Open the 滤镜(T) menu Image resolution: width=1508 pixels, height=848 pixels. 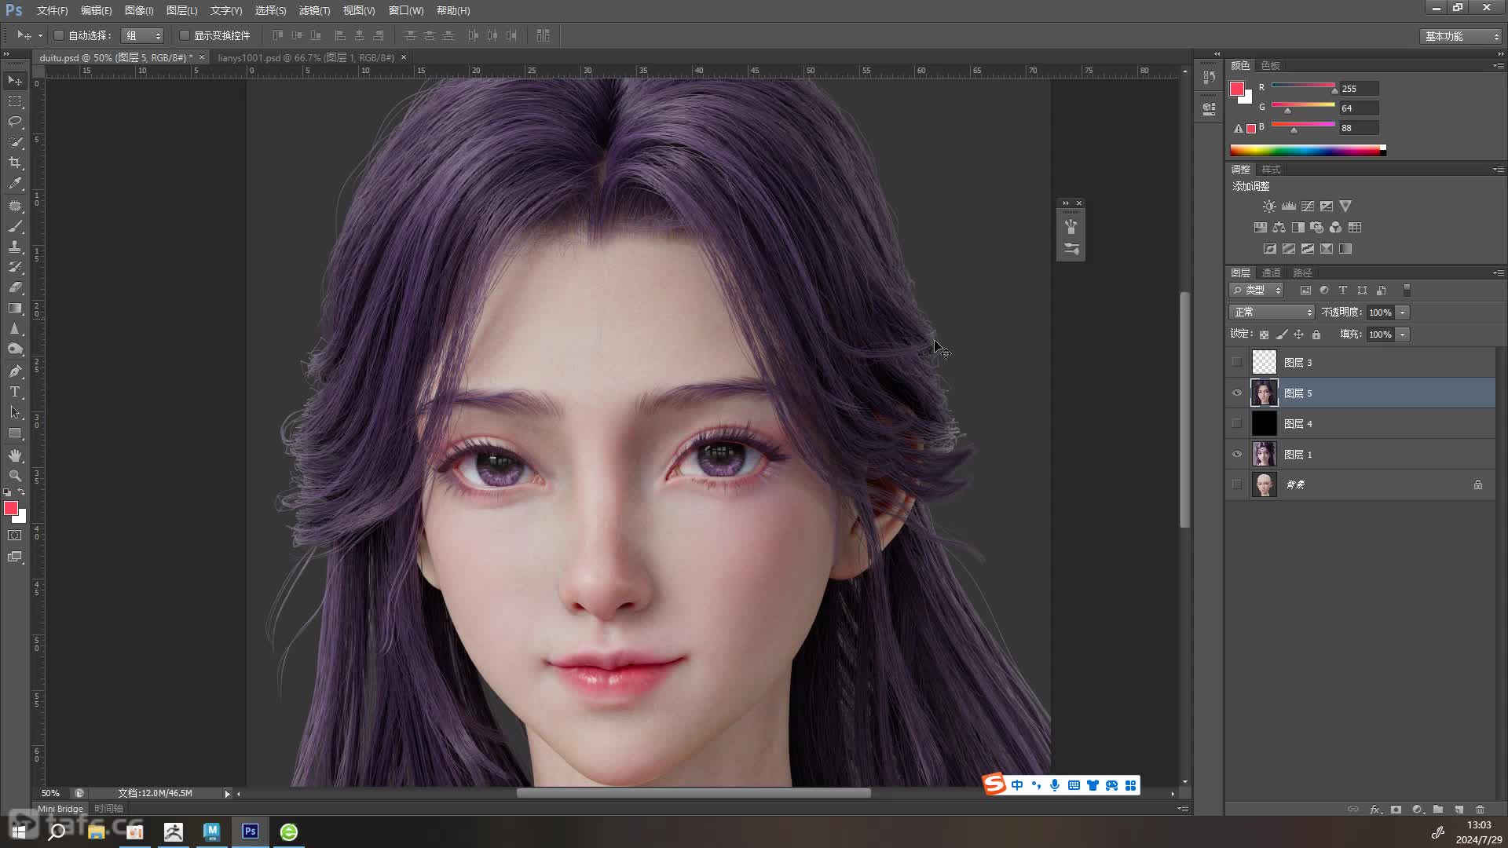point(314,10)
